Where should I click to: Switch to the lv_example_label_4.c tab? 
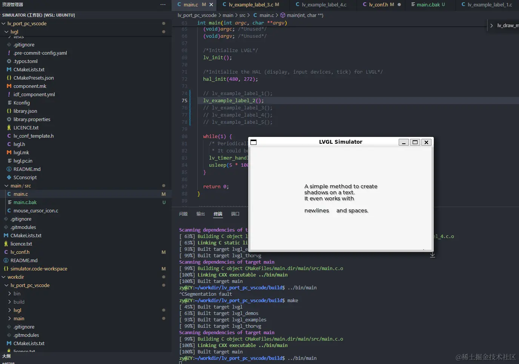pyautogui.click(x=324, y=5)
